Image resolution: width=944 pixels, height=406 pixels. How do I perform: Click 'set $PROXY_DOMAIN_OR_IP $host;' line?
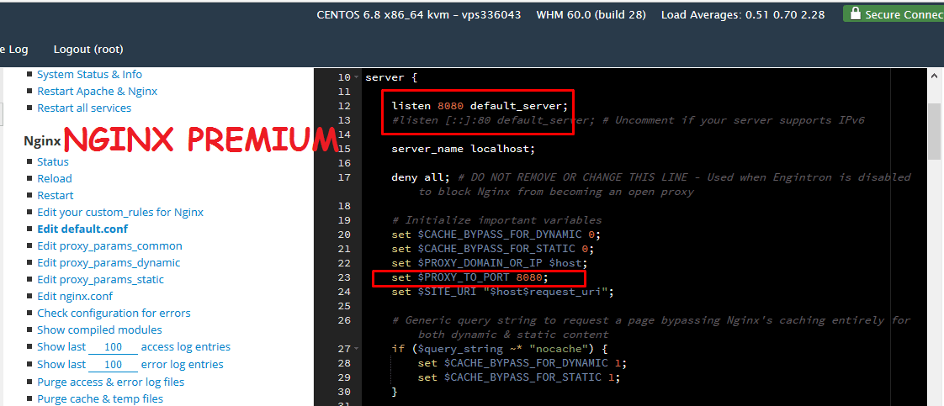490,263
